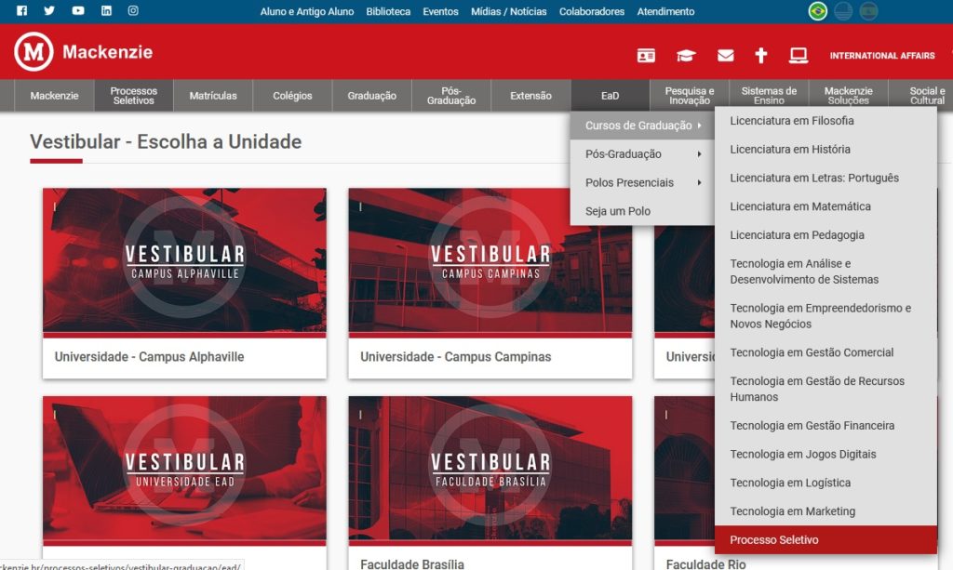Open the LinkedIn social icon
Viewport: 953px width, 570px height.
pos(106,10)
